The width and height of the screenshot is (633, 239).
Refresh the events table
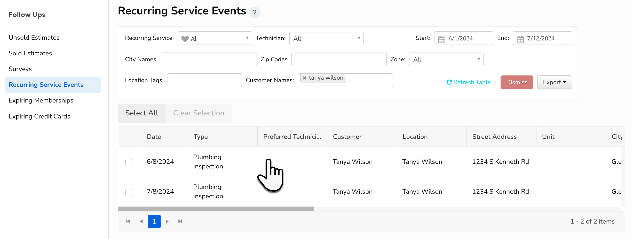(x=469, y=82)
